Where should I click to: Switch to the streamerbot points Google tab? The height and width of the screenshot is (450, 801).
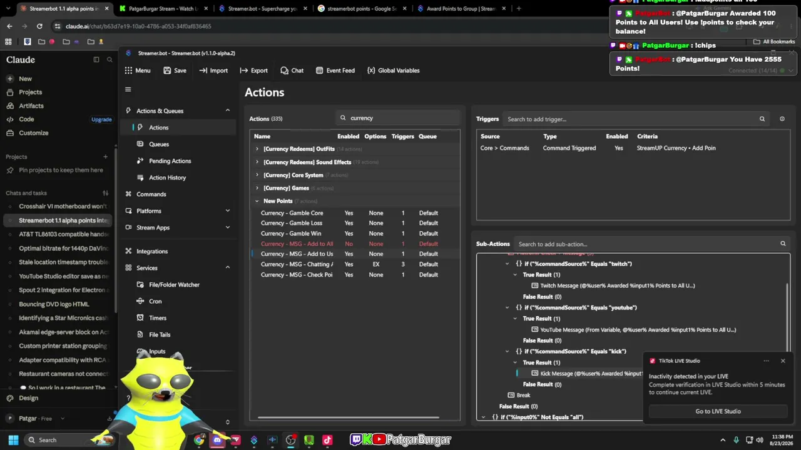click(362, 9)
